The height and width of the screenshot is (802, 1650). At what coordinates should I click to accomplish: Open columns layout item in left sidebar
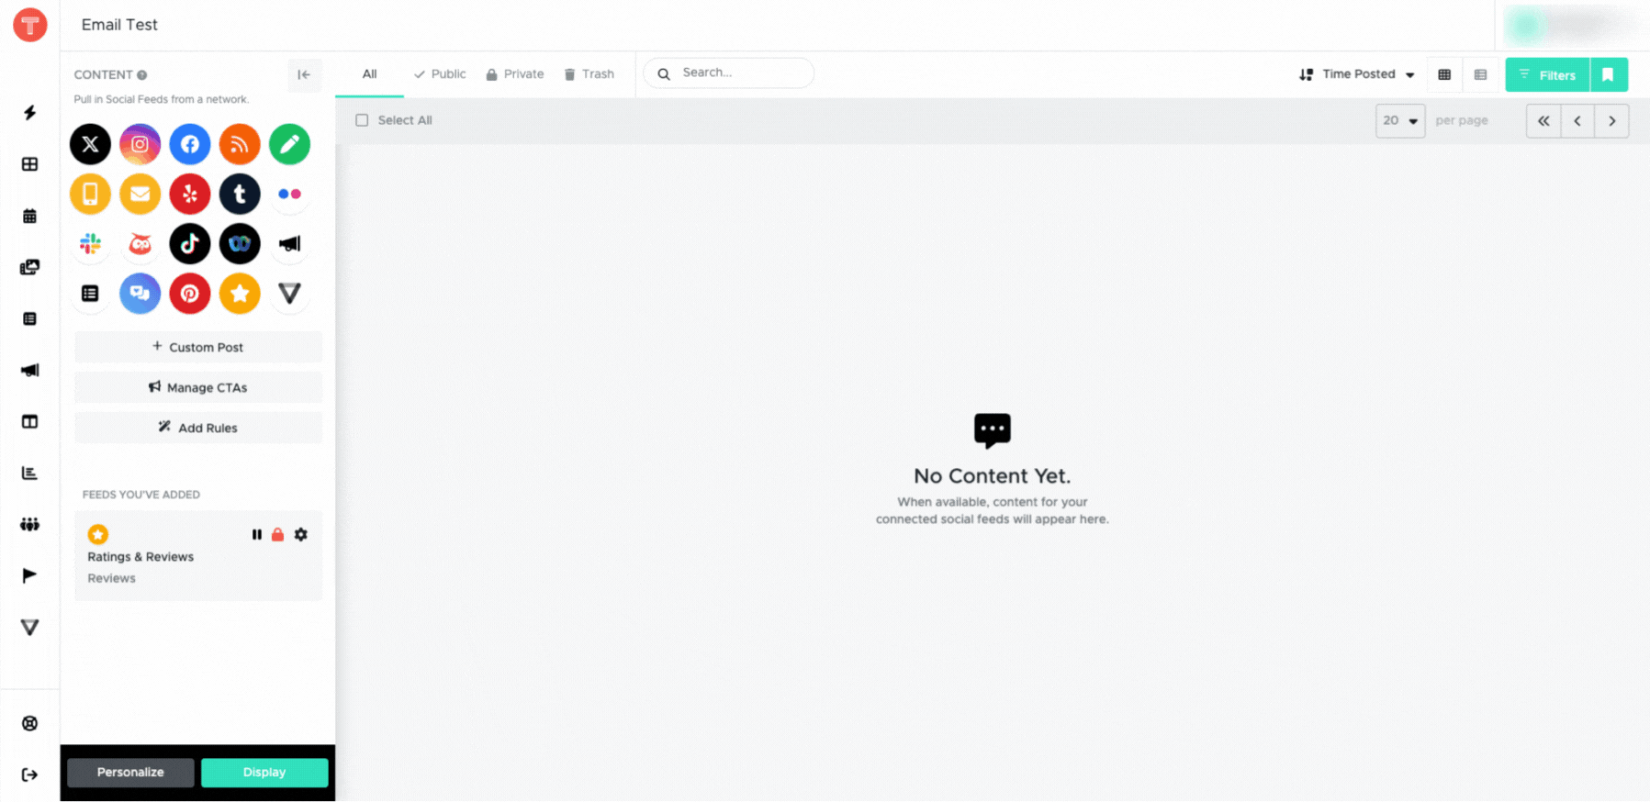pyautogui.click(x=29, y=421)
